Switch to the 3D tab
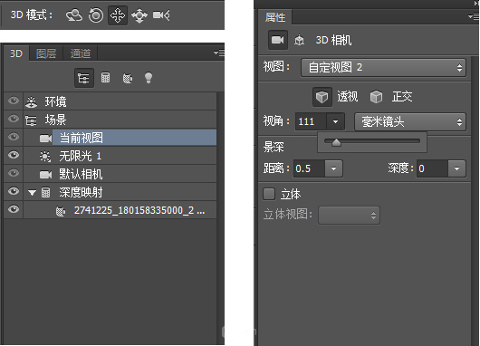480x346 pixels. point(16,53)
